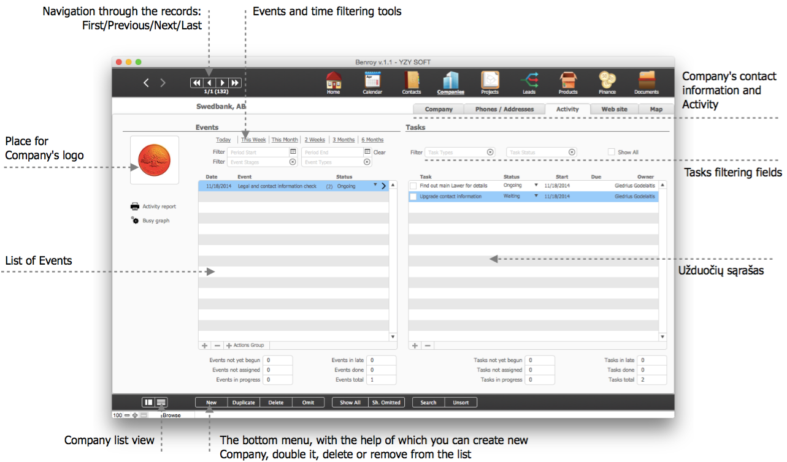Viewport: 787px width, 462px height.
Task: Open the Finance module icon
Action: [x=607, y=80]
